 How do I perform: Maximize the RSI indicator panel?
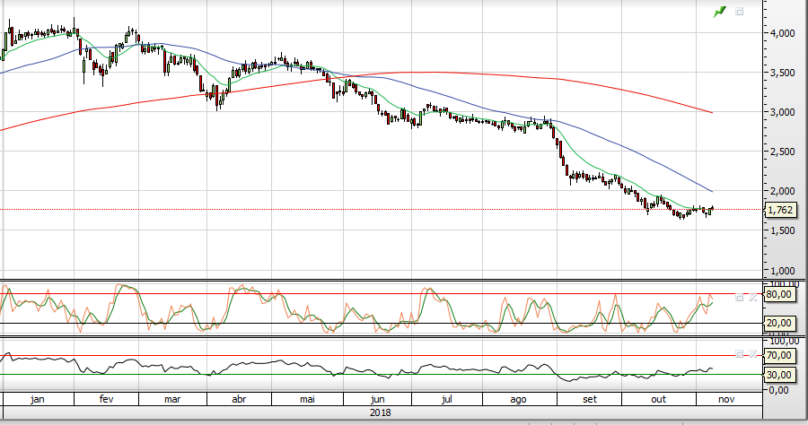pyautogui.click(x=740, y=354)
